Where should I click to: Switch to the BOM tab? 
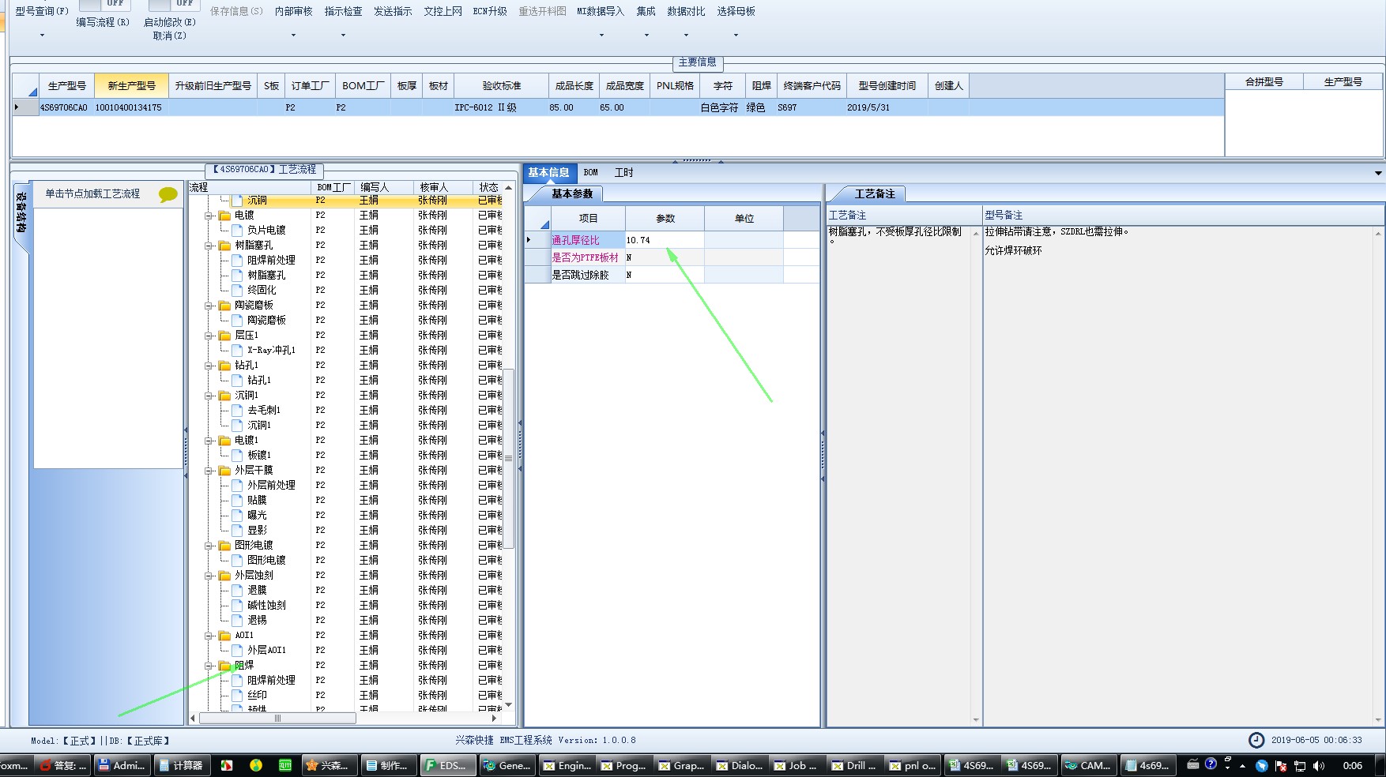591,172
